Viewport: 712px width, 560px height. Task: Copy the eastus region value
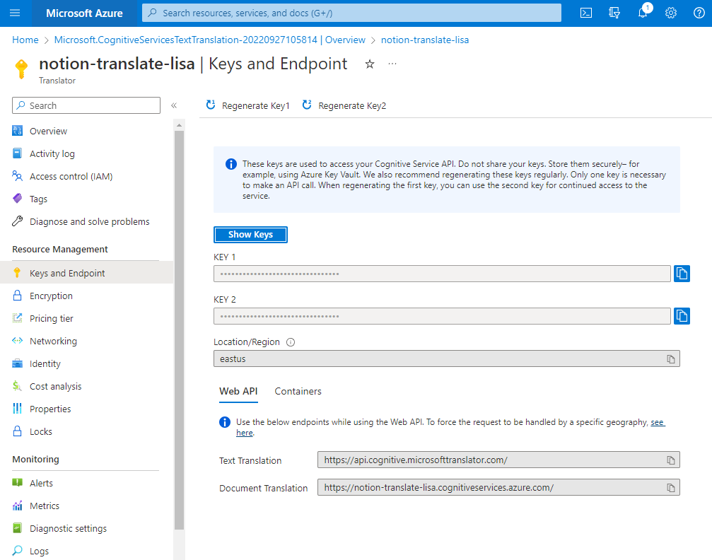tap(671, 358)
